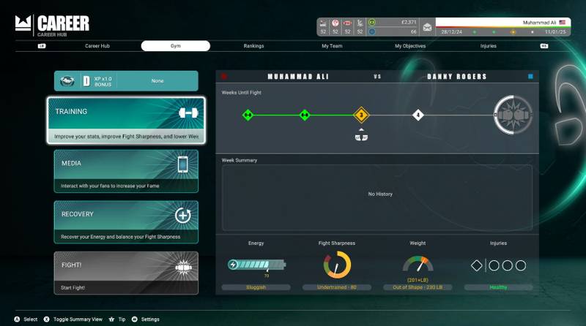Click the green money icon
This screenshot has height=326, width=586.
tap(372, 23)
